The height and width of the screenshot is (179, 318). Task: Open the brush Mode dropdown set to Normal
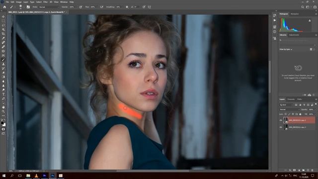click(x=49, y=7)
